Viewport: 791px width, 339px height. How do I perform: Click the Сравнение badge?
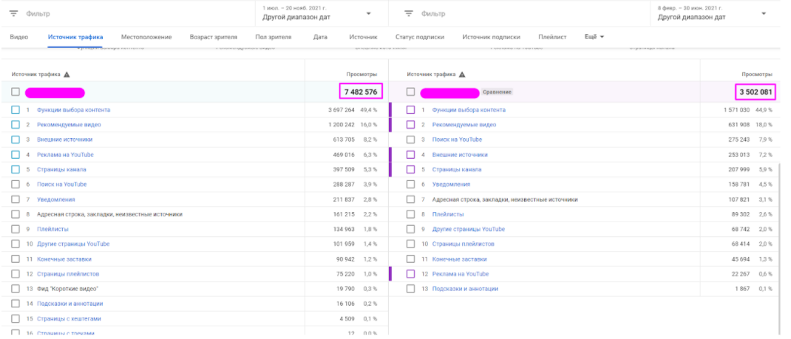click(498, 92)
